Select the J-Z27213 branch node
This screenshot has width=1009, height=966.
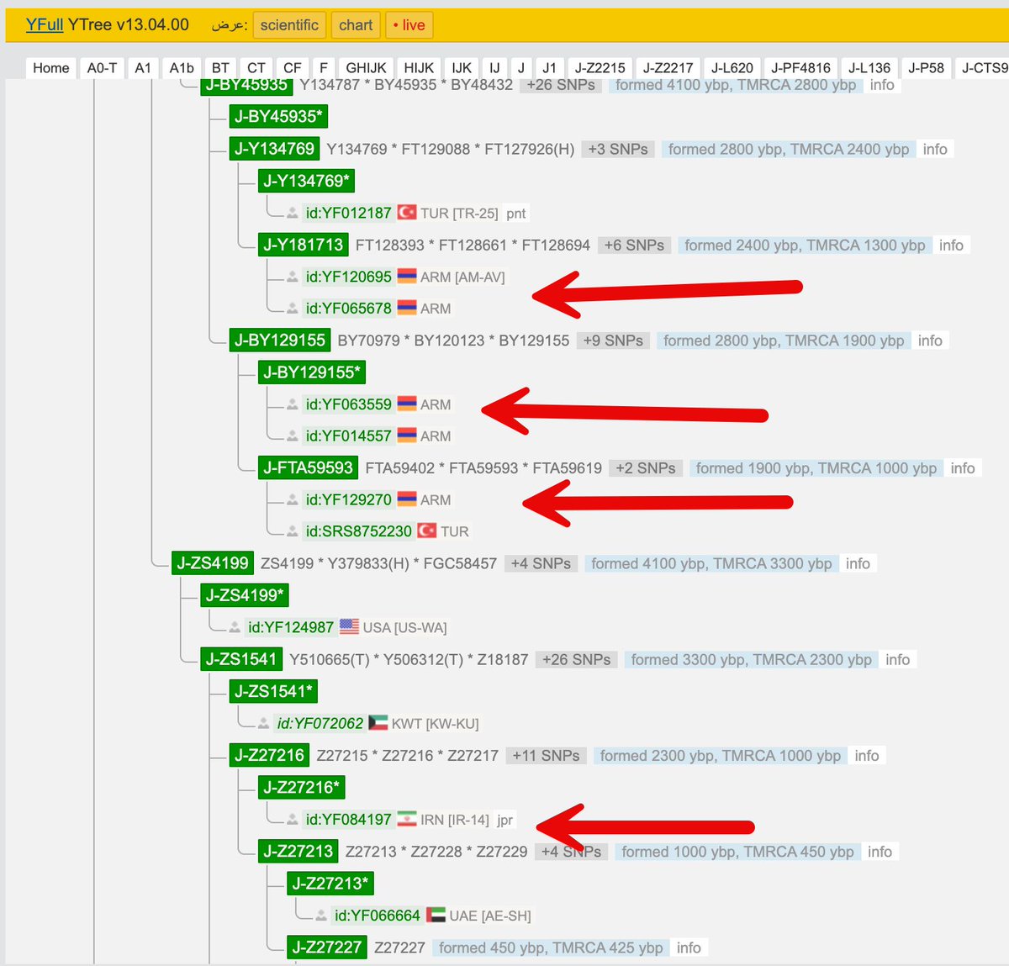[x=298, y=852]
